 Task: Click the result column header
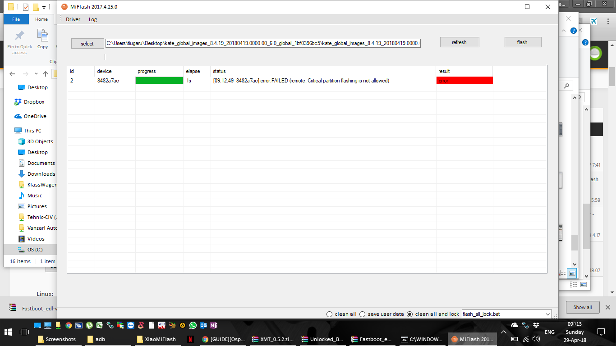(x=464, y=71)
